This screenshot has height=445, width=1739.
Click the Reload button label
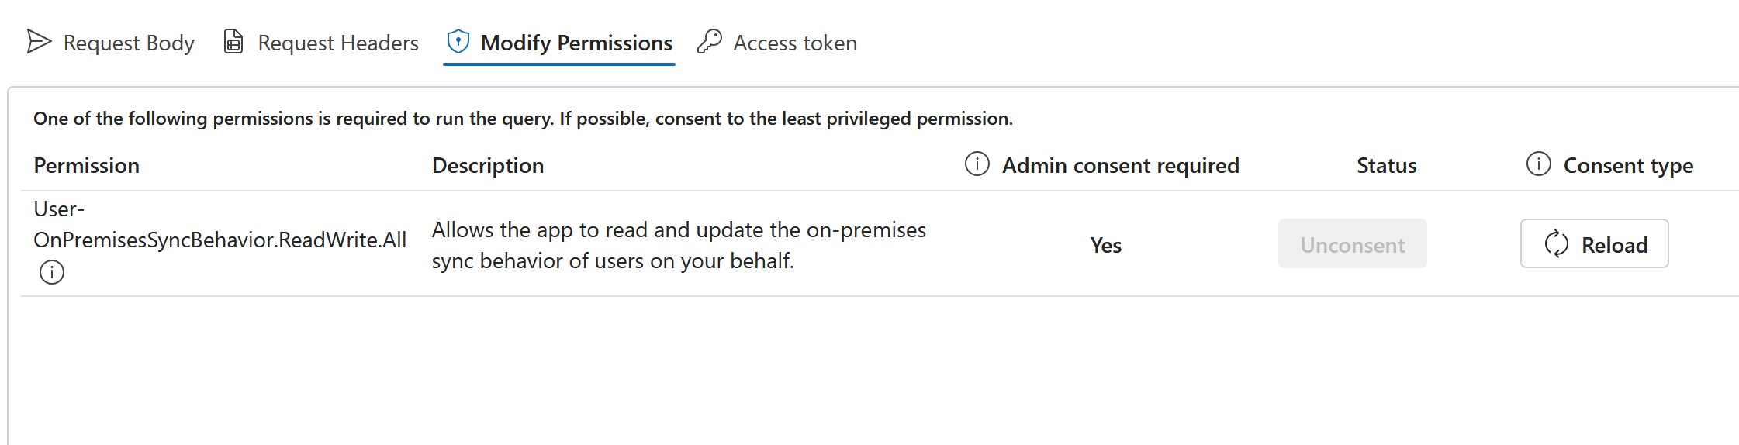(1614, 245)
